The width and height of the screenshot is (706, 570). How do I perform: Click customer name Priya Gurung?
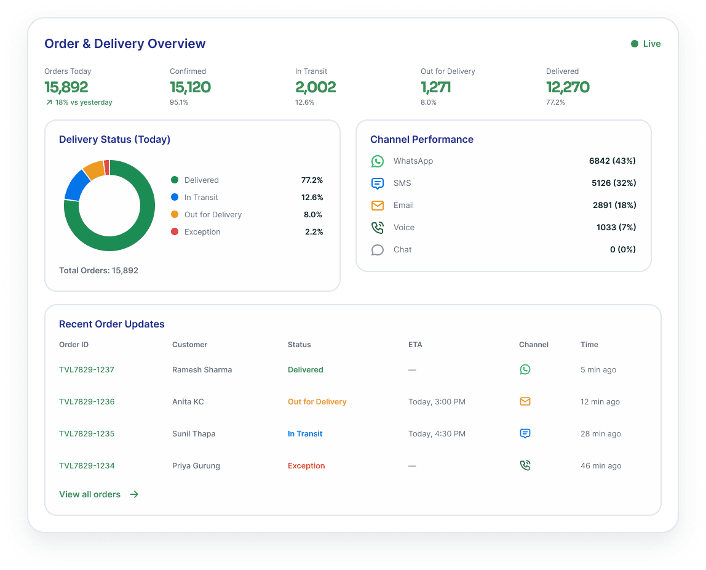[196, 465]
